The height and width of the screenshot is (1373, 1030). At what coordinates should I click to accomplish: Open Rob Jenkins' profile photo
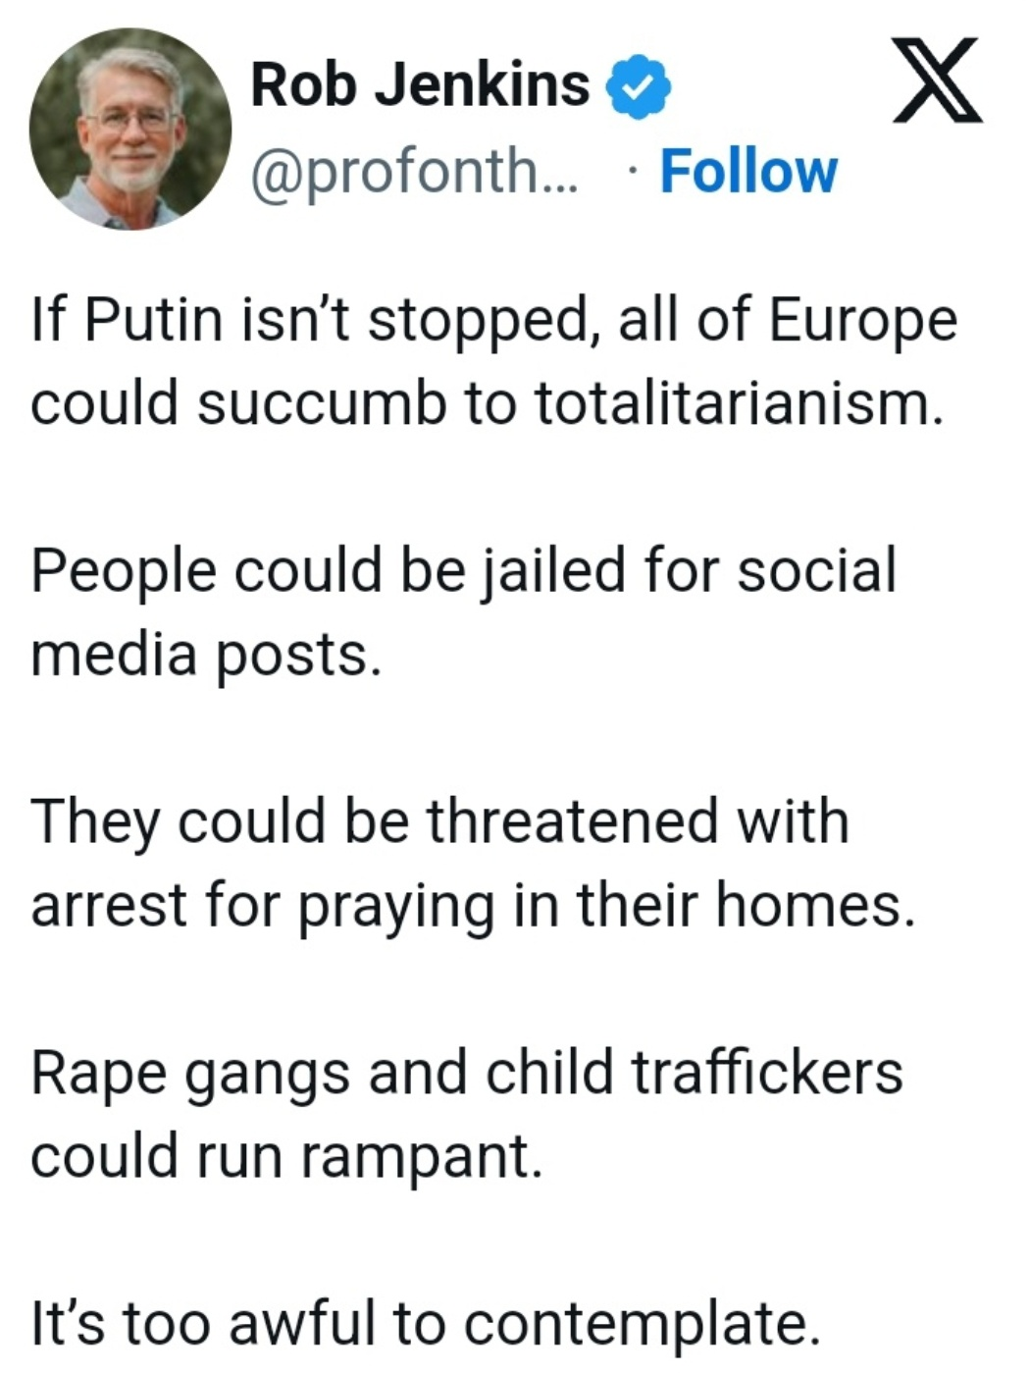(x=130, y=130)
